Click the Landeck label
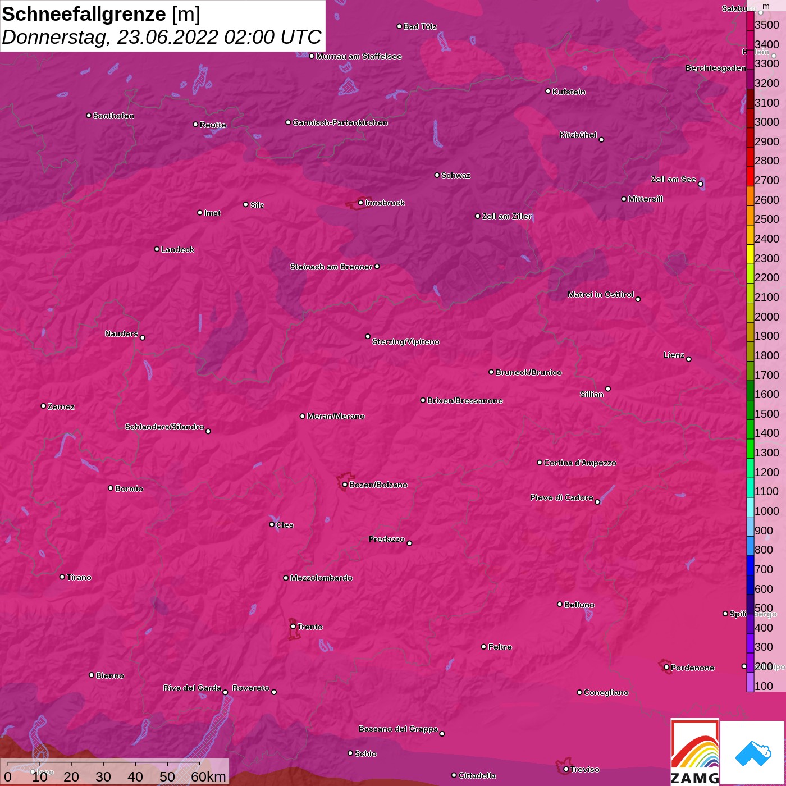The height and width of the screenshot is (786, 786). coord(177,249)
